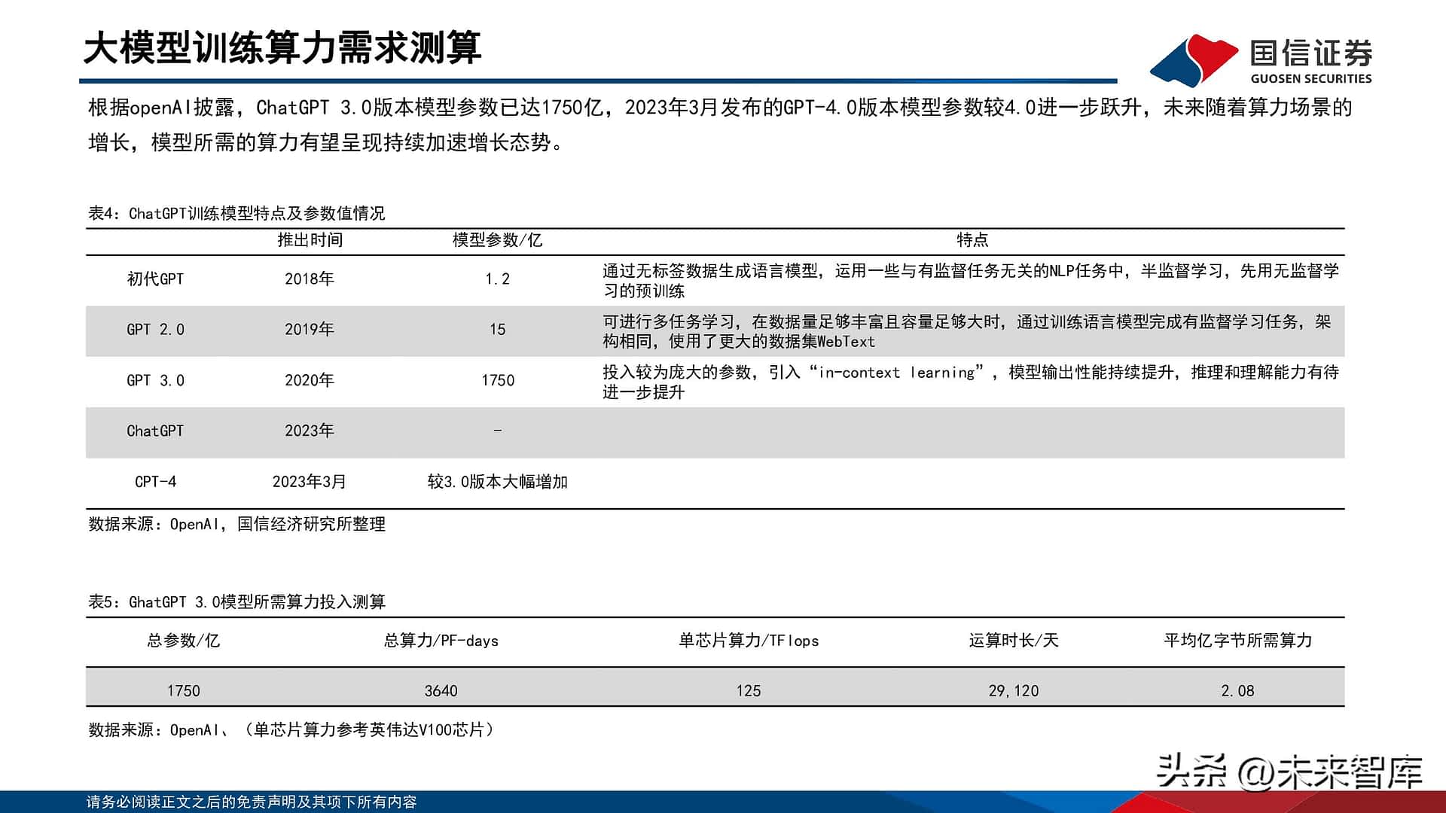
Task: Click the 单芯片算力/TFlops column header
Action: point(749,641)
